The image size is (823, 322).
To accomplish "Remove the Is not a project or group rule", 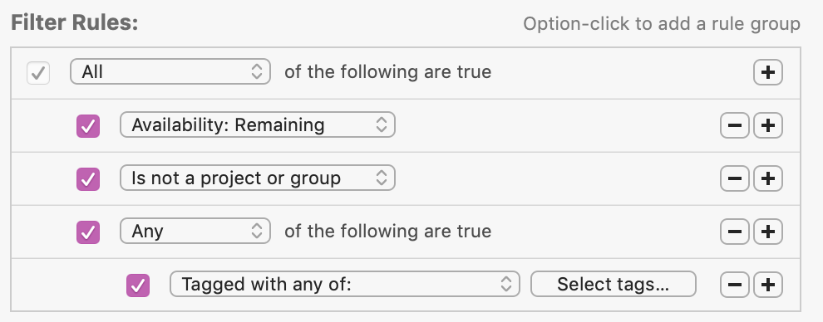I will tap(734, 178).
